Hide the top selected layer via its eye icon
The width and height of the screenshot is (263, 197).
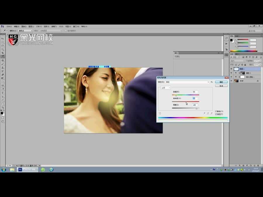(x=231, y=69)
